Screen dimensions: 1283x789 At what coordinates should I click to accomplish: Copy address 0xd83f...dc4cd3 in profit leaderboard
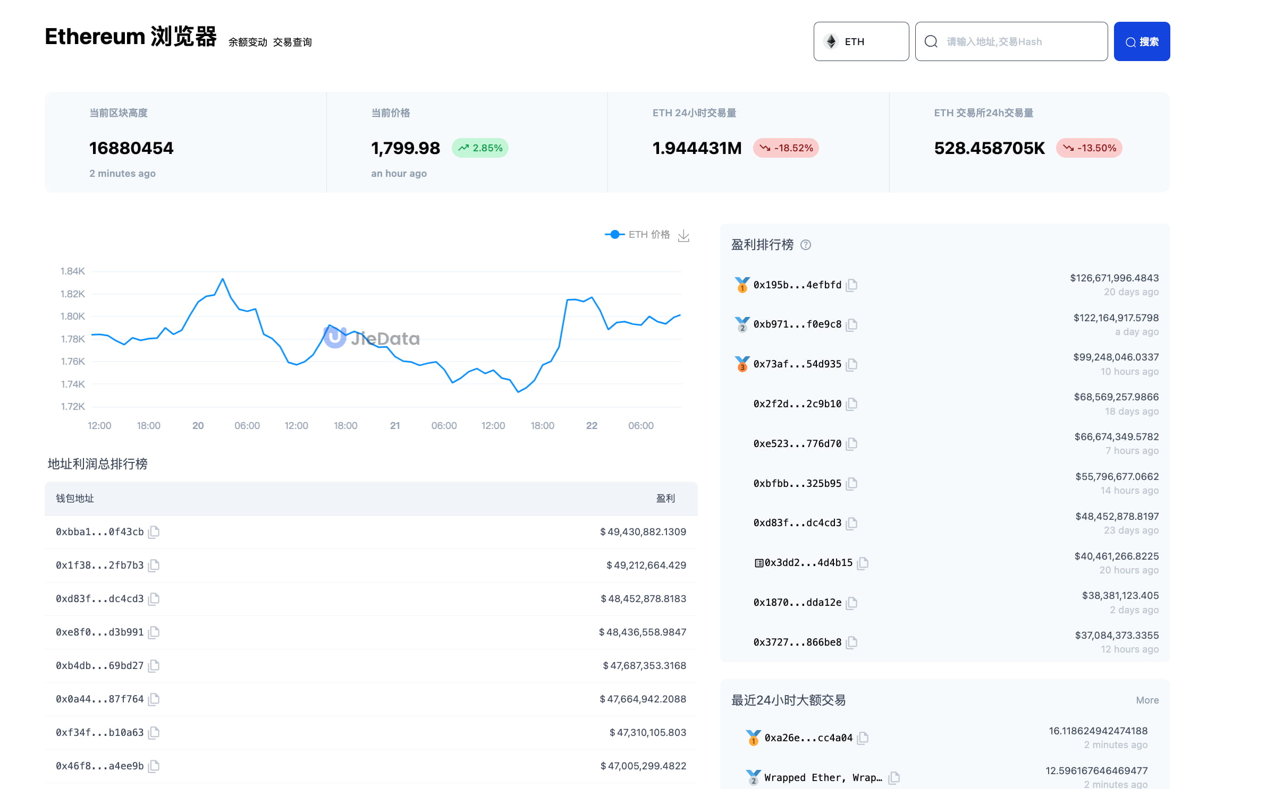[851, 523]
